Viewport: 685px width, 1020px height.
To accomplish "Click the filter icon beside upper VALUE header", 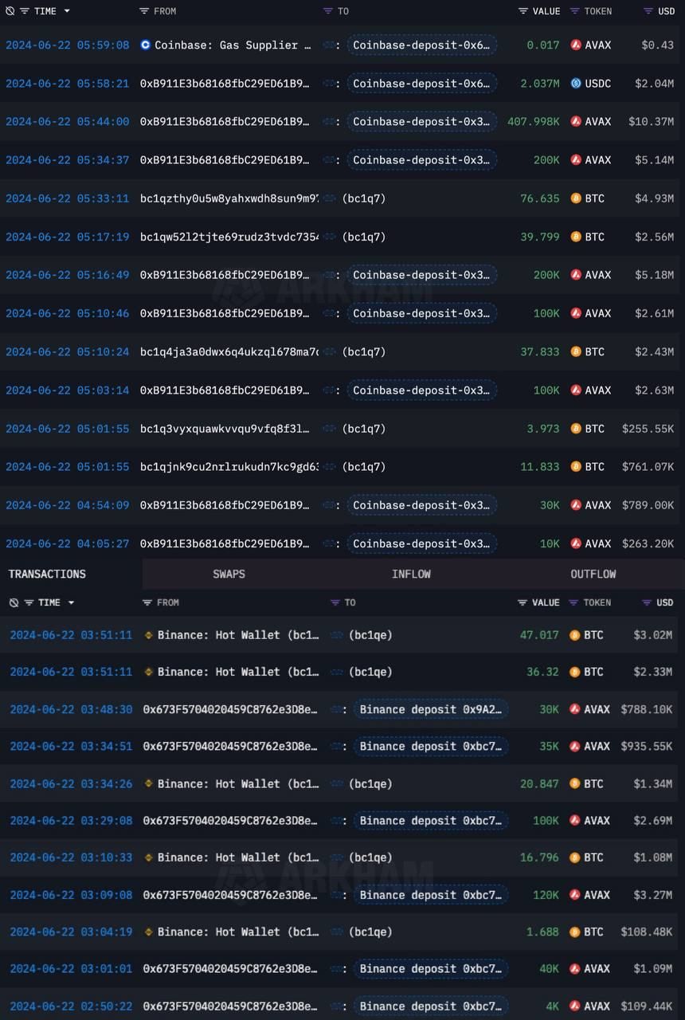I will point(523,11).
